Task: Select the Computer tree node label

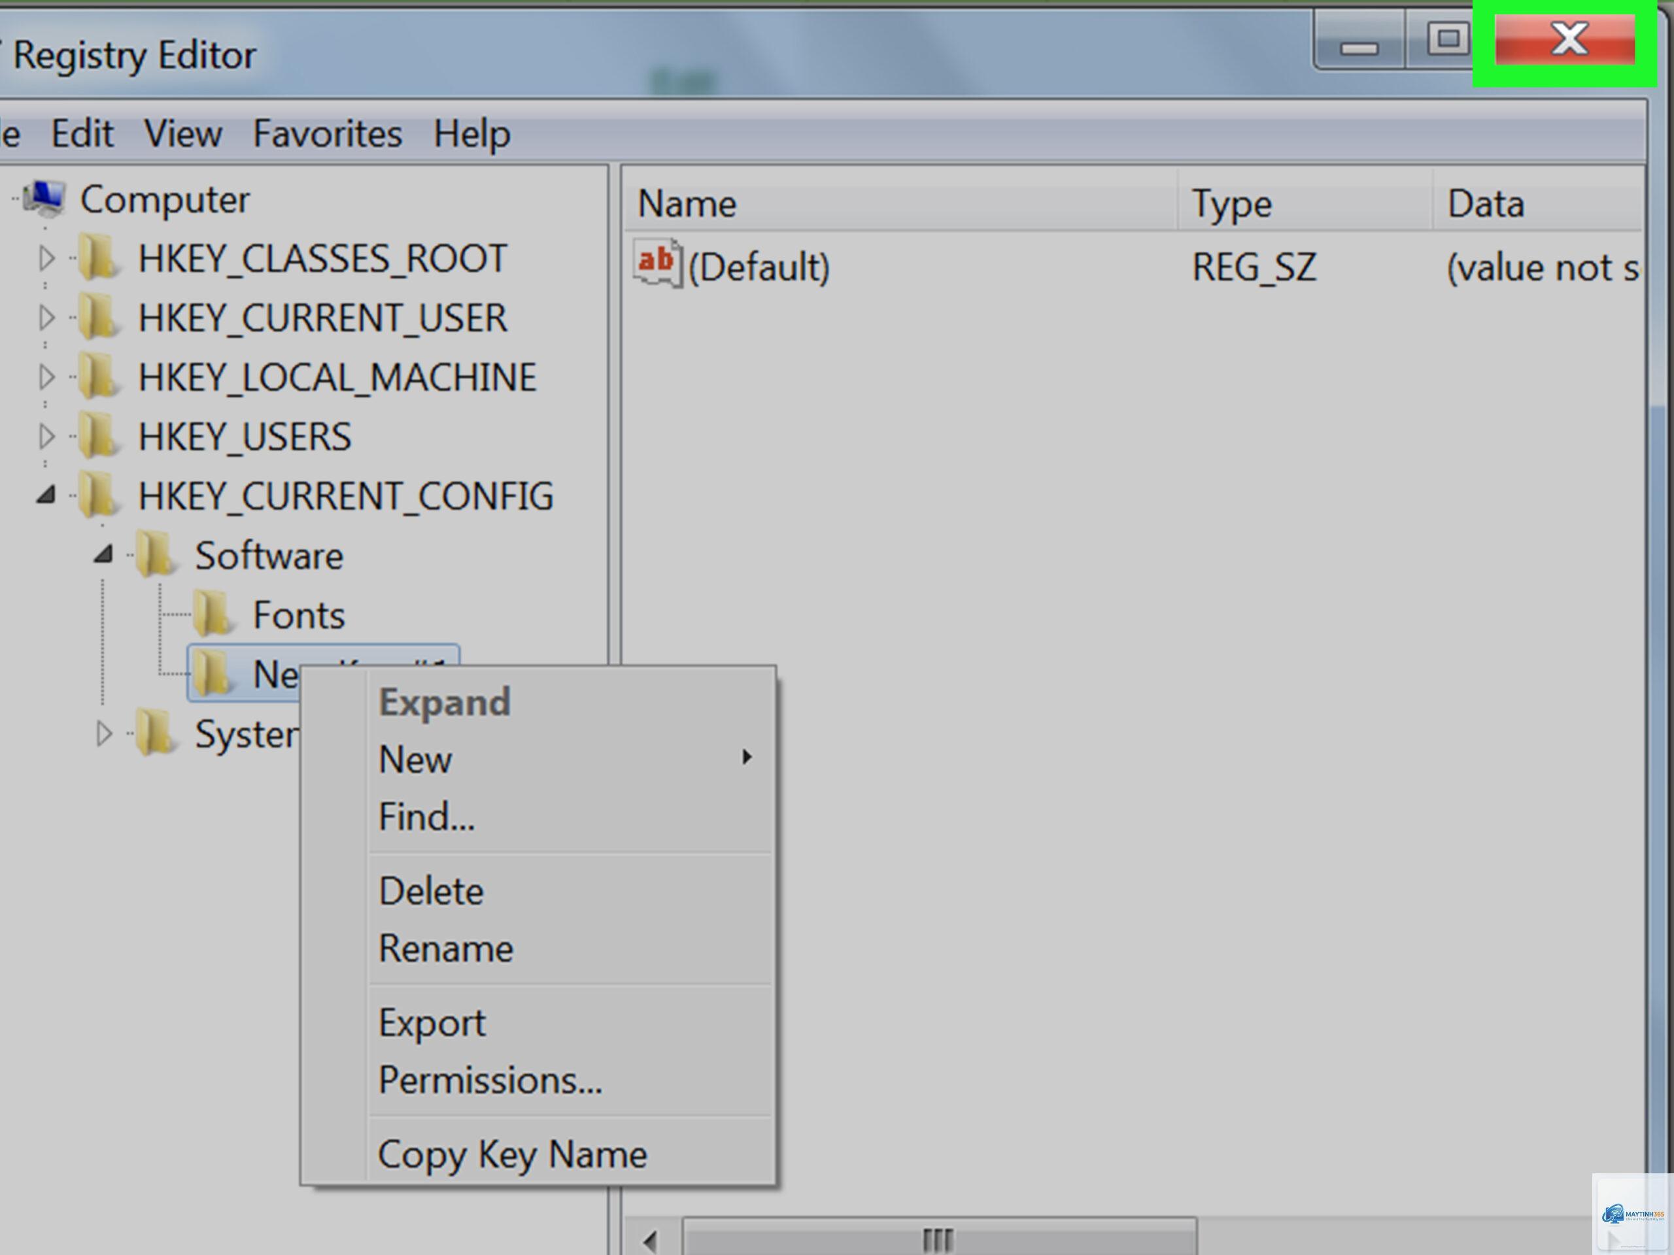Action: tap(165, 201)
